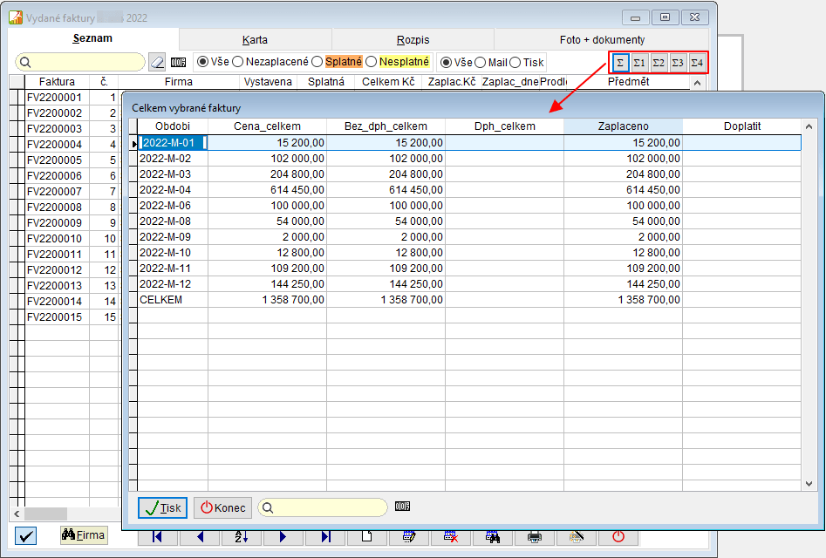Click the totals grid scroll-up arrow
This screenshot has width=826, height=558.
point(809,126)
